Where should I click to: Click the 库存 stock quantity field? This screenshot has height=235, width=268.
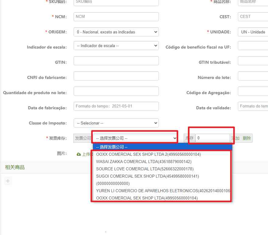pos(212,138)
